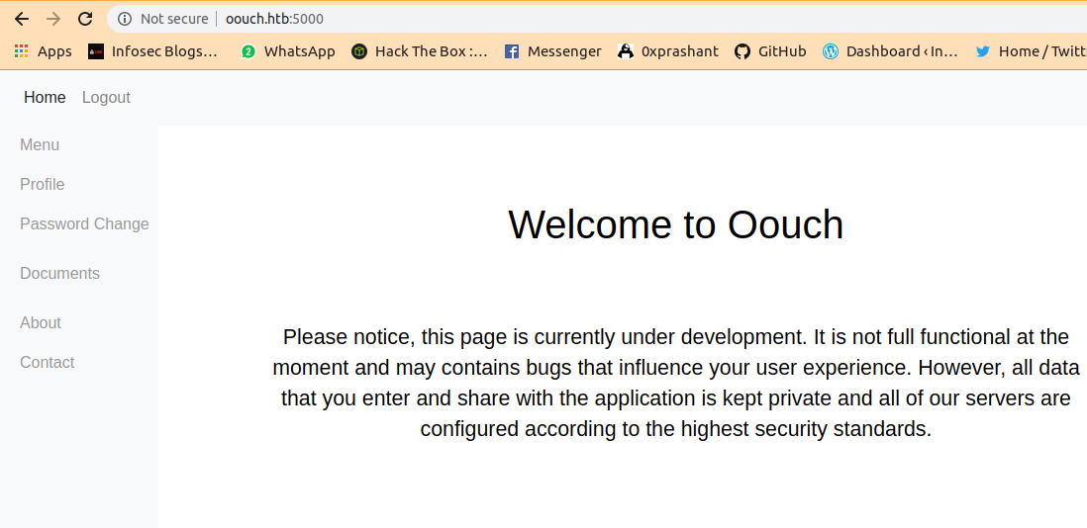Open the Hack The Box bookmark
Screen dimensions: 1087x528
pyautogui.click(x=420, y=51)
